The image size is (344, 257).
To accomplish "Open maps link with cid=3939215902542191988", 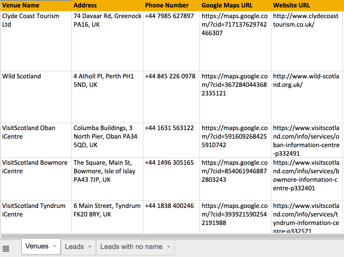I will (x=234, y=214).
